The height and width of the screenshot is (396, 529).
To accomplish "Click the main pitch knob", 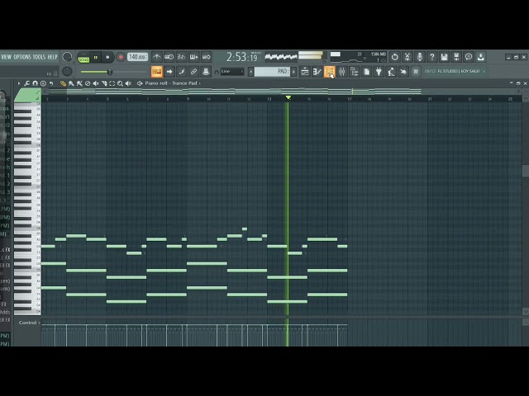I will 67,71.
